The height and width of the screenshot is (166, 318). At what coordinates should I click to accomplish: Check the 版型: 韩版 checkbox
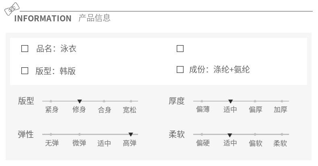(x=25, y=71)
